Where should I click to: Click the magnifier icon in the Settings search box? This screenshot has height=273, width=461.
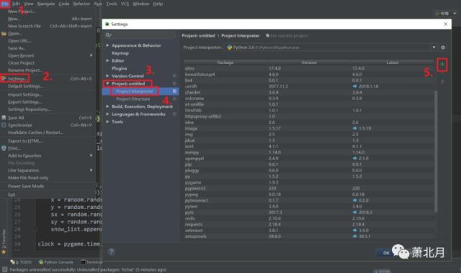[108, 35]
